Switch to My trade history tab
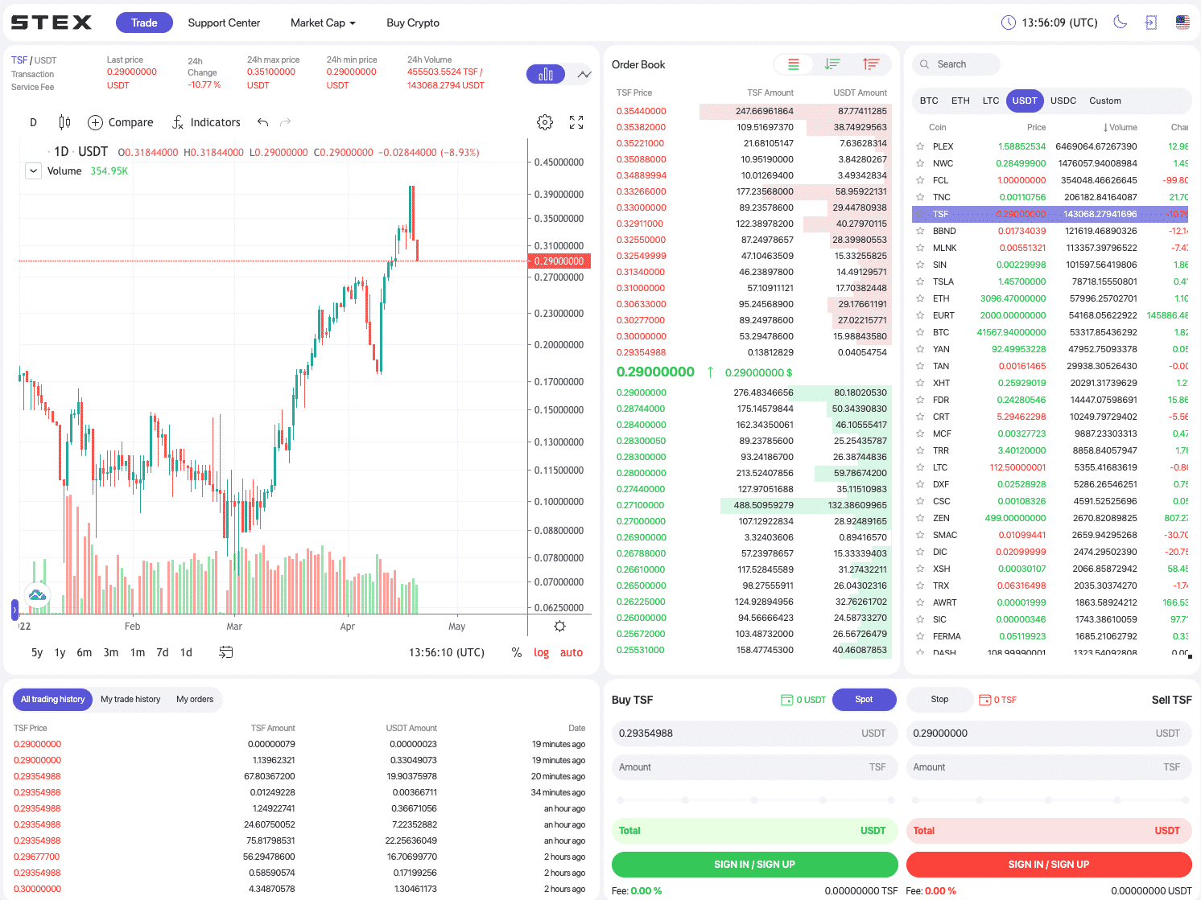The width and height of the screenshot is (1201, 900). pyautogui.click(x=130, y=699)
